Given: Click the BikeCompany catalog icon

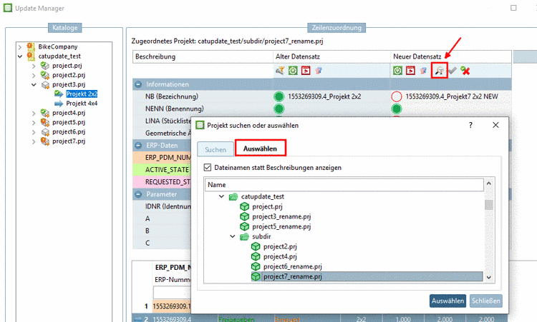Looking at the screenshot, I should coord(31,47).
